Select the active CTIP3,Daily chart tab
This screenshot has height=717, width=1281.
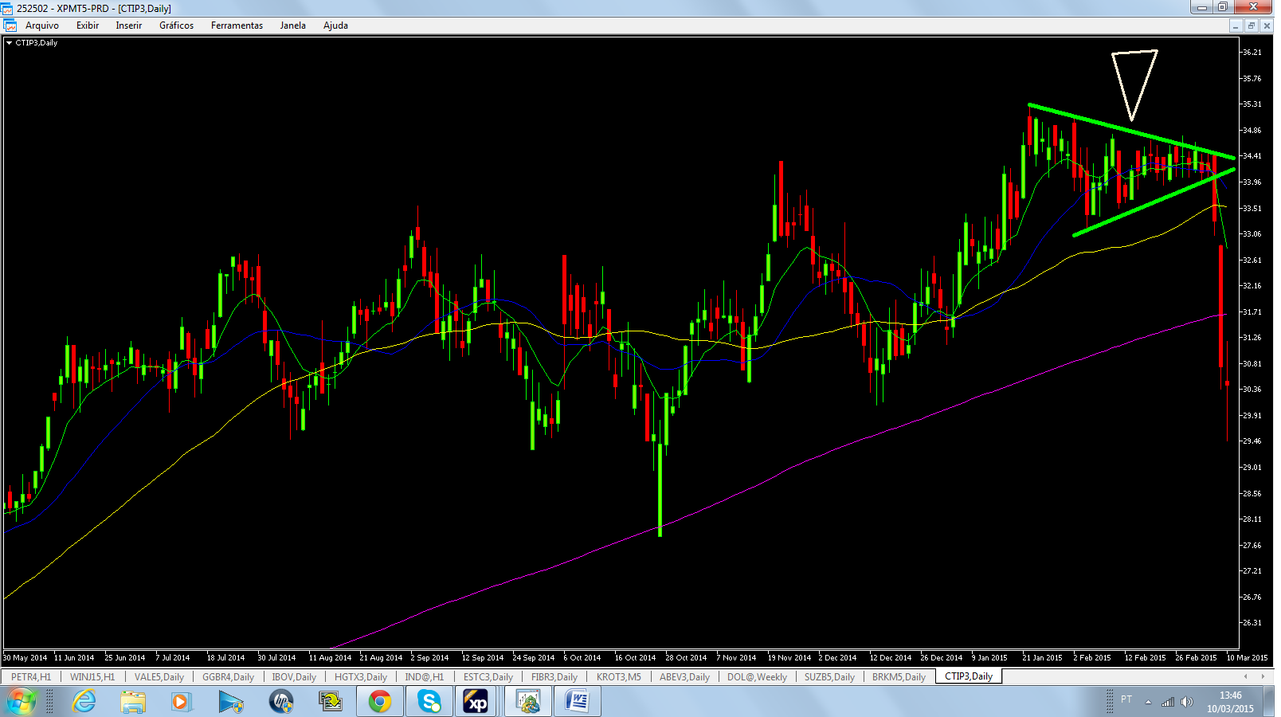click(x=969, y=676)
